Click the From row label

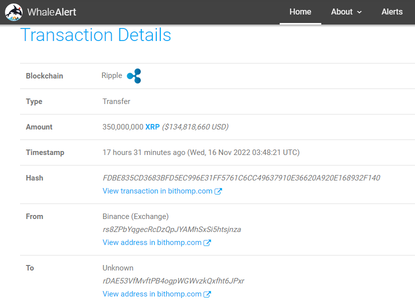[x=35, y=216]
